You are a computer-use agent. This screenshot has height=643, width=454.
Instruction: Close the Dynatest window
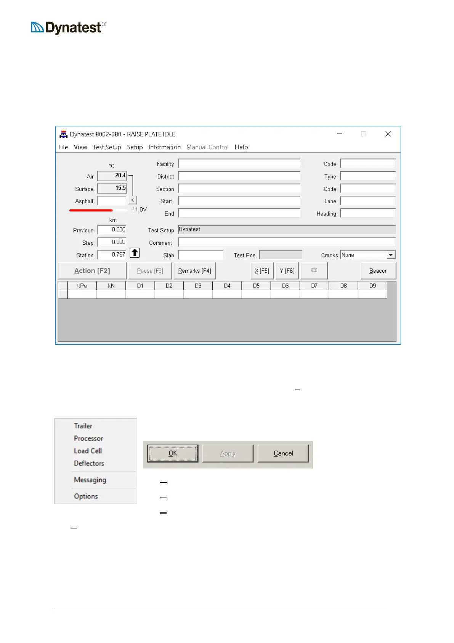[x=388, y=134]
